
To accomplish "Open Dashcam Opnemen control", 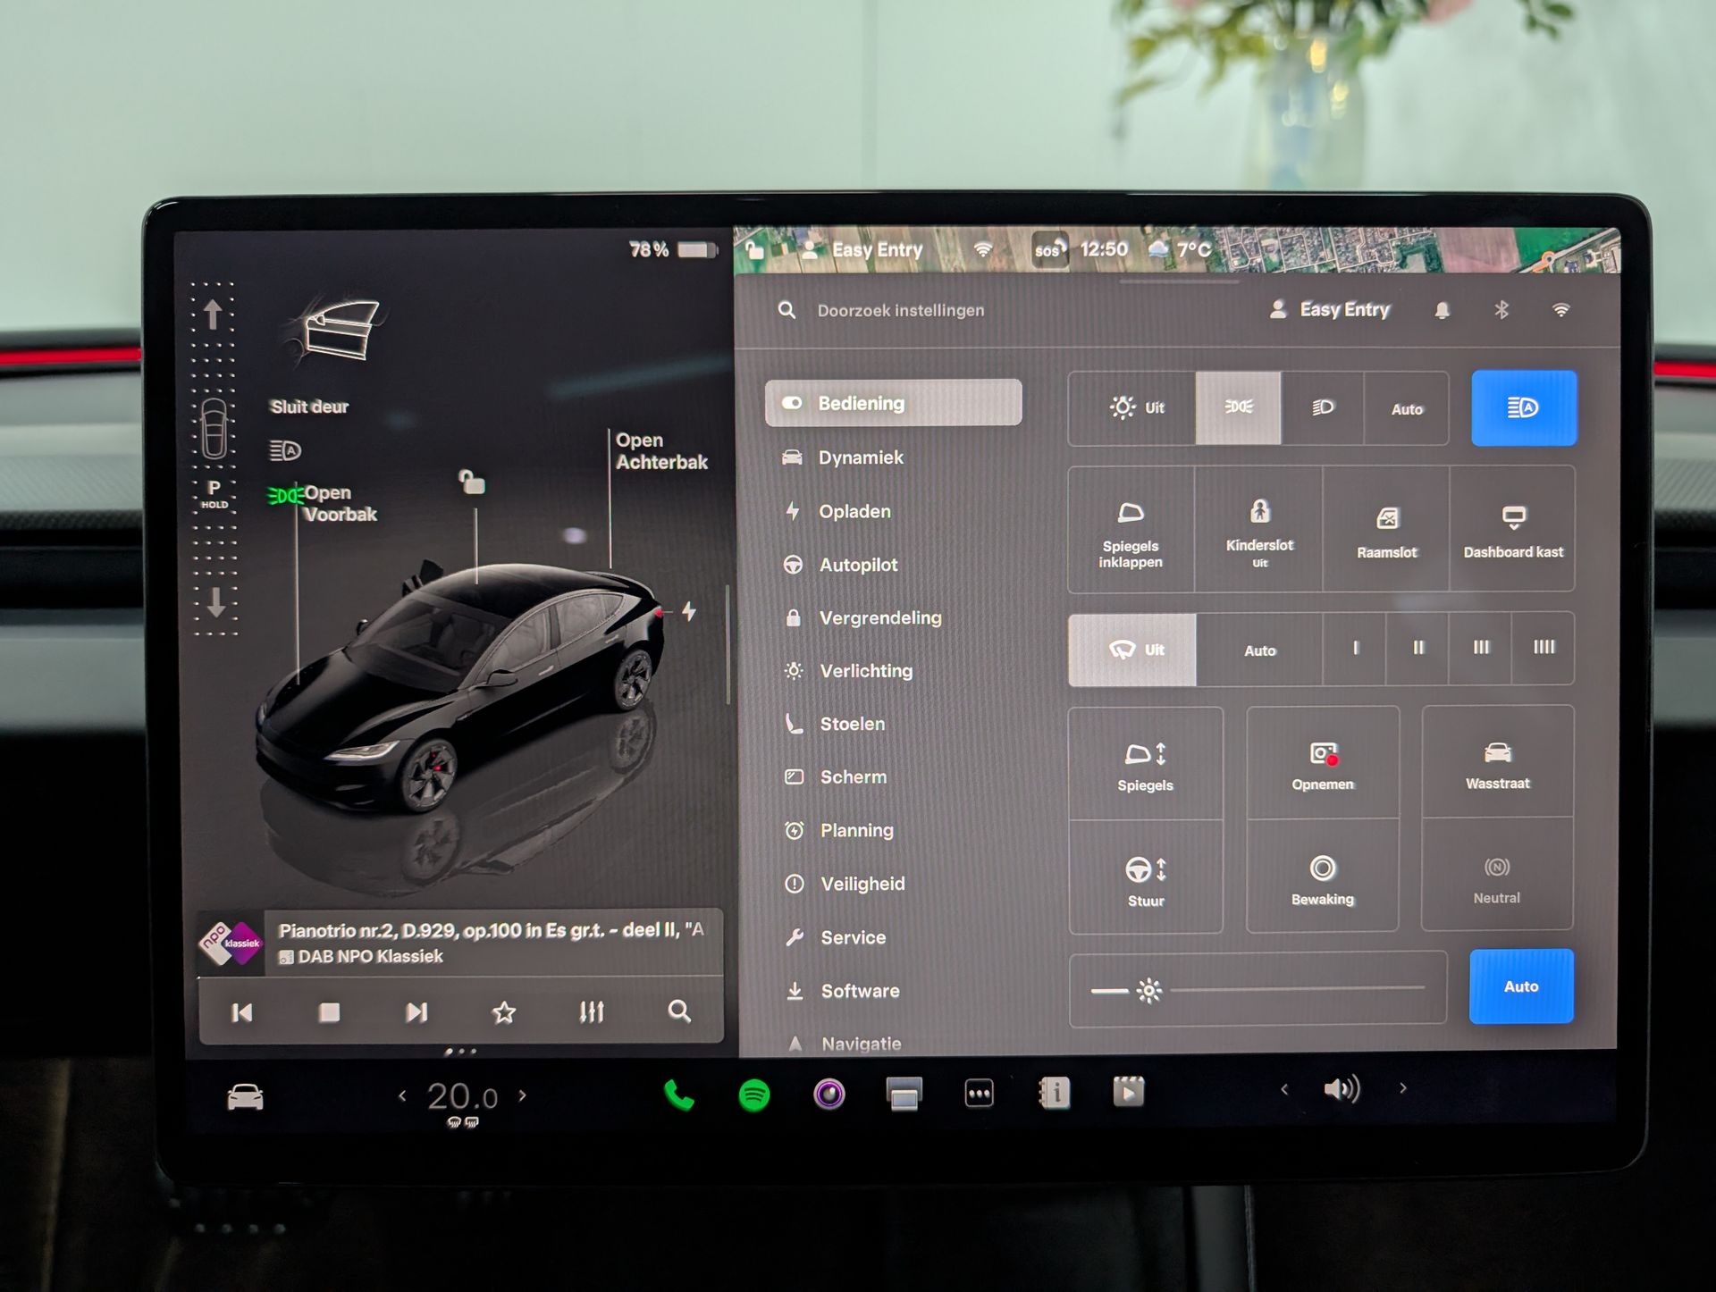I will (1322, 765).
